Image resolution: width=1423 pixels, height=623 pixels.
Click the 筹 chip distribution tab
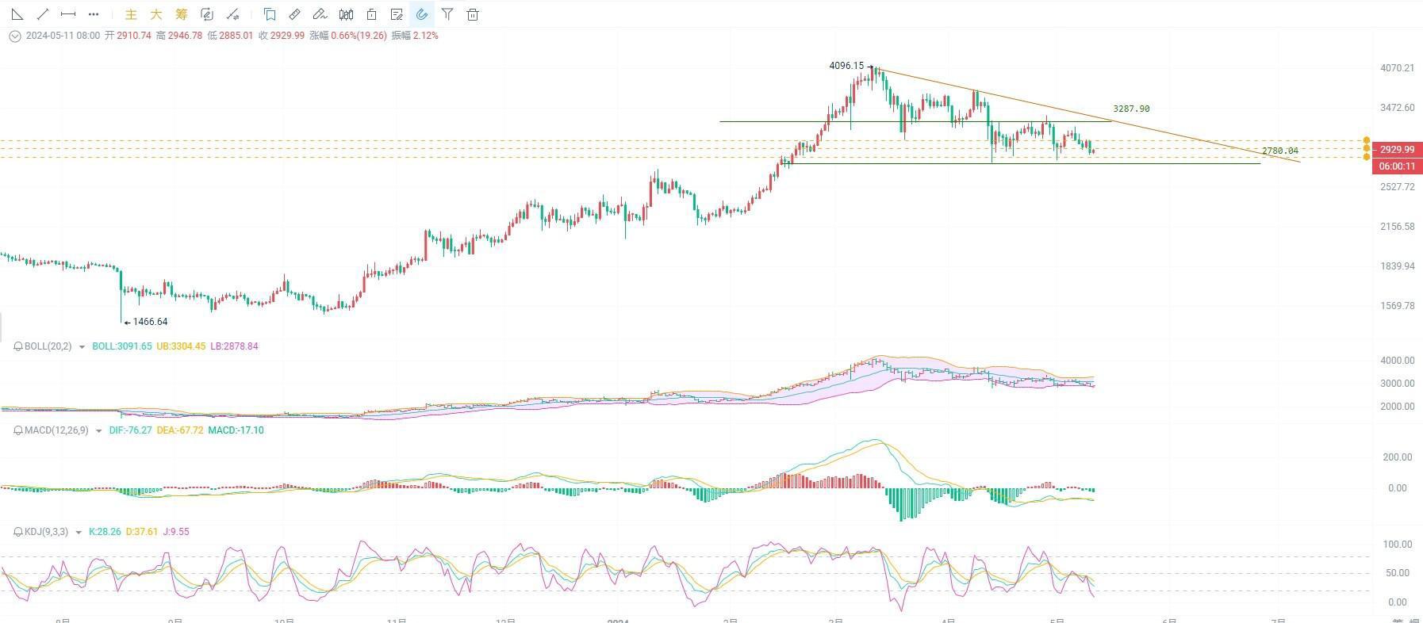(x=182, y=14)
